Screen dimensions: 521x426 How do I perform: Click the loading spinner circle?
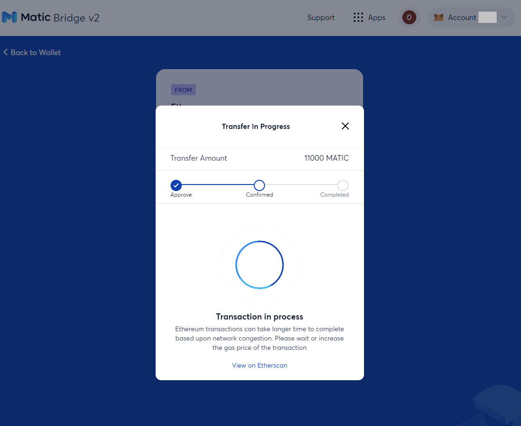[x=259, y=265]
